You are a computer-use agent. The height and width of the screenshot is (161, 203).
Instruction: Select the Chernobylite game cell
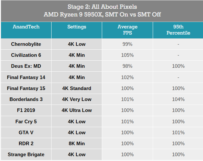tap(26, 44)
